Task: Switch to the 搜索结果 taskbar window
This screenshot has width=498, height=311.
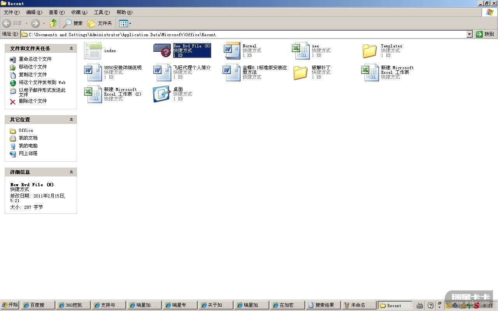Action: pos(323,305)
